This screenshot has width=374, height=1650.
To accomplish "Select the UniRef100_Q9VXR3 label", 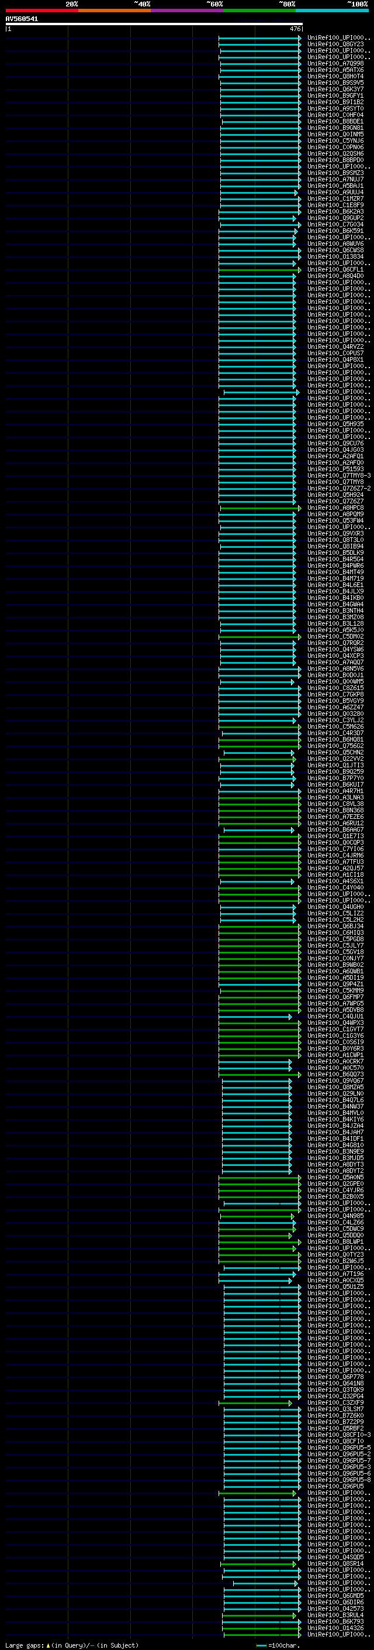I will pyautogui.click(x=335, y=534).
